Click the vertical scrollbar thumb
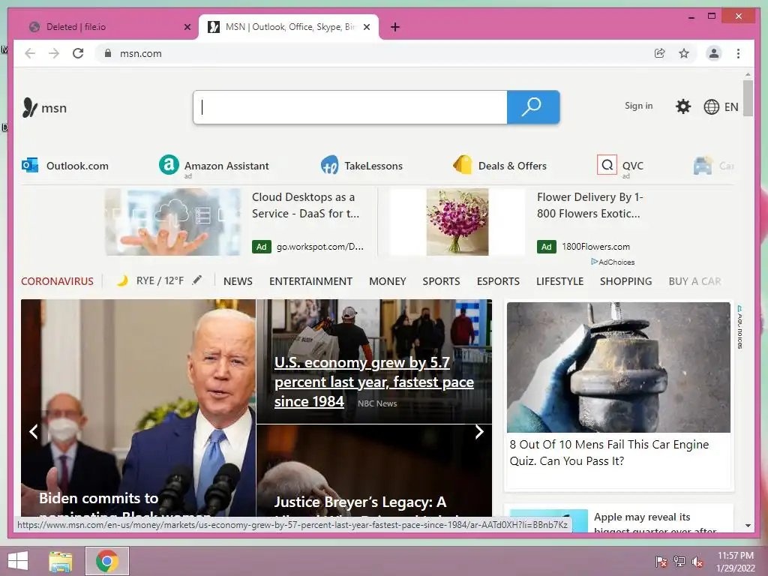Viewport: 768px width, 576px height. pyautogui.click(x=748, y=98)
